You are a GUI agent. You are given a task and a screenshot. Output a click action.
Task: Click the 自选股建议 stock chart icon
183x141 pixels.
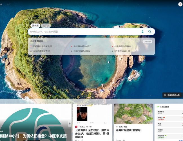click(x=158, y=107)
